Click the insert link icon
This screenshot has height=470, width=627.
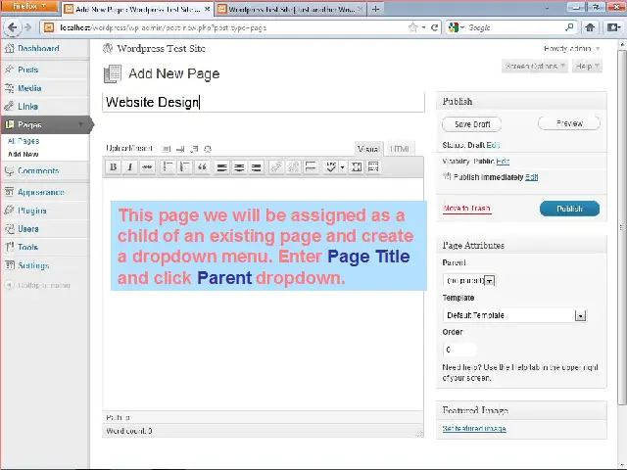click(x=275, y=167)
